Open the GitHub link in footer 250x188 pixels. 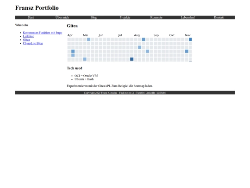point(161,93)
